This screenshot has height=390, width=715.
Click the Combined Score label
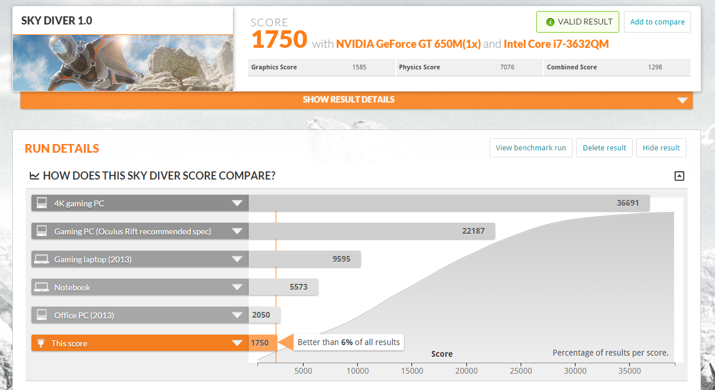tap(572, 68)
